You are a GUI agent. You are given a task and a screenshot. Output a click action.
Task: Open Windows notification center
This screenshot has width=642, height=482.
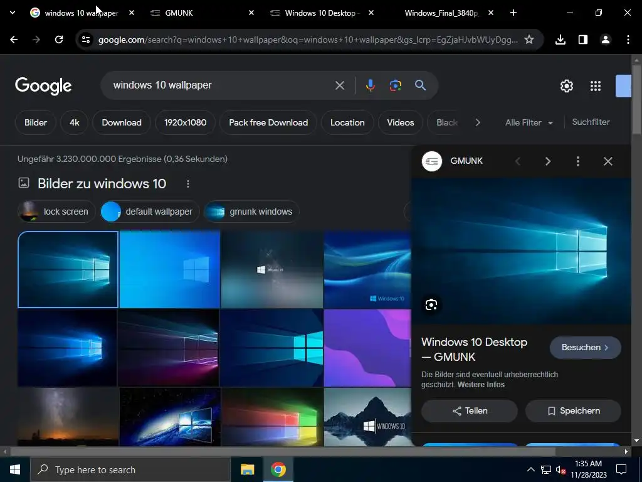(621, 469)
